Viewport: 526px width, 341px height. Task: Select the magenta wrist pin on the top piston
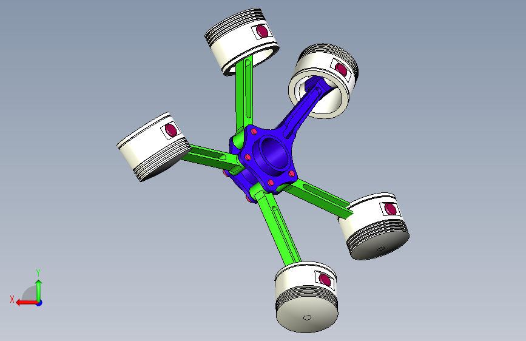[262, 31]
